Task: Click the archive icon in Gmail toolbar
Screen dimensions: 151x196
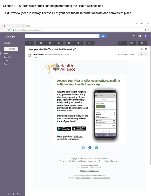Action: click(x=41, y=43)
